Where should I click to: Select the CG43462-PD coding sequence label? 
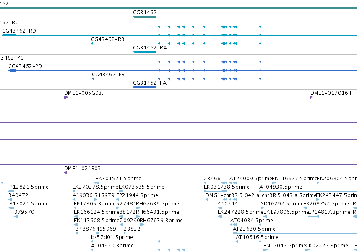(x=25, y=66)
